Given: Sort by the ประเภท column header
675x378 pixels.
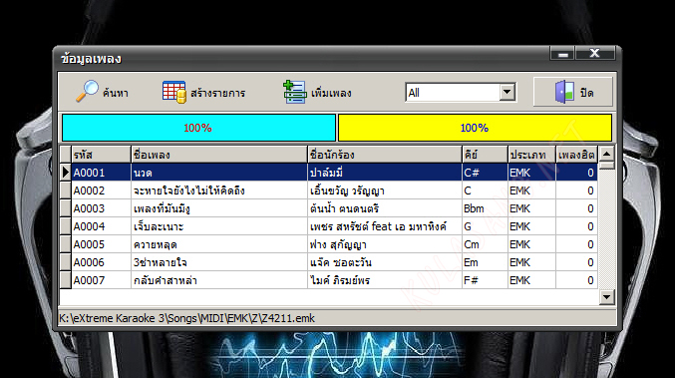Looking at the screenshot, I should [x=531, y=155].
